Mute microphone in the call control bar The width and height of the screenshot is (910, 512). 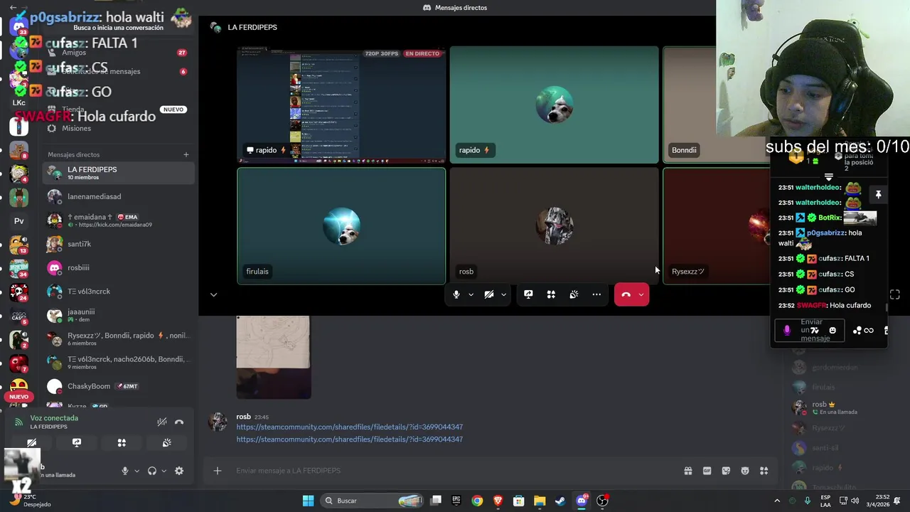[x=456, y=294]
